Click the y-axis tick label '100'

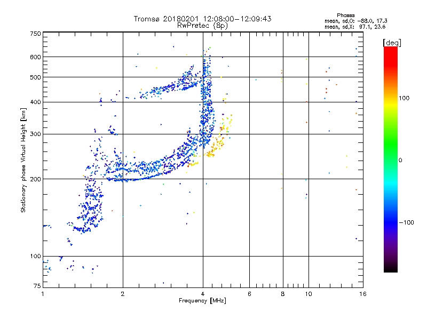click(x=35, y=257)
